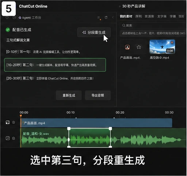Click the ChatCut Online app title
Image resolution: width=187 pixels, height=176 pixels.
[x=33, y=6]
